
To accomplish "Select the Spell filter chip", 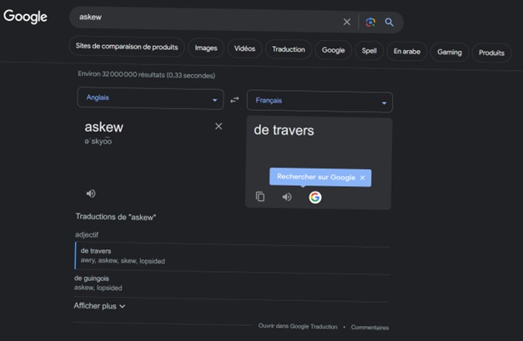I will [370, 51].
